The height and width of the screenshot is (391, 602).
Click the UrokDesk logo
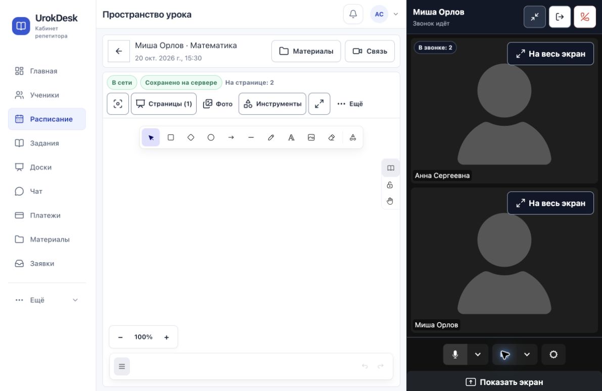click(21, 26)
